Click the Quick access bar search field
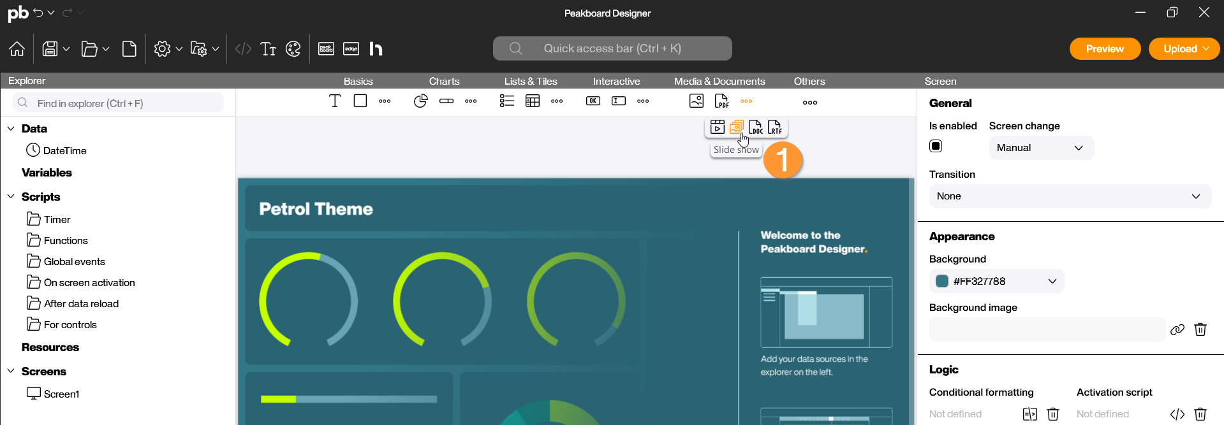 pos(612,48)
